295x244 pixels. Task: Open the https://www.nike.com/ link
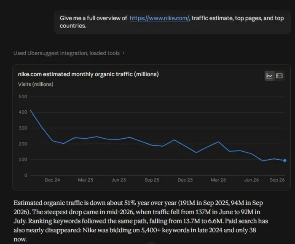(159, 18)
